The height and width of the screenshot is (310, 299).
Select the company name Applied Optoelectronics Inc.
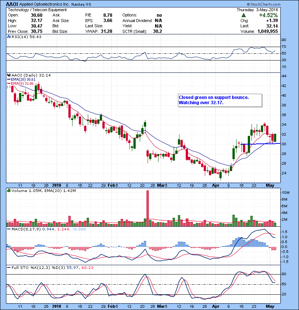44,4
